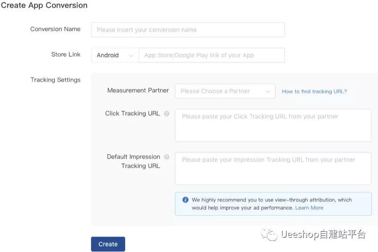The width and height of the screenshot is (378, 252).
Task: Select the Impression Tracking URL text area
Action: pyautogui.click(x=273, y=168)
